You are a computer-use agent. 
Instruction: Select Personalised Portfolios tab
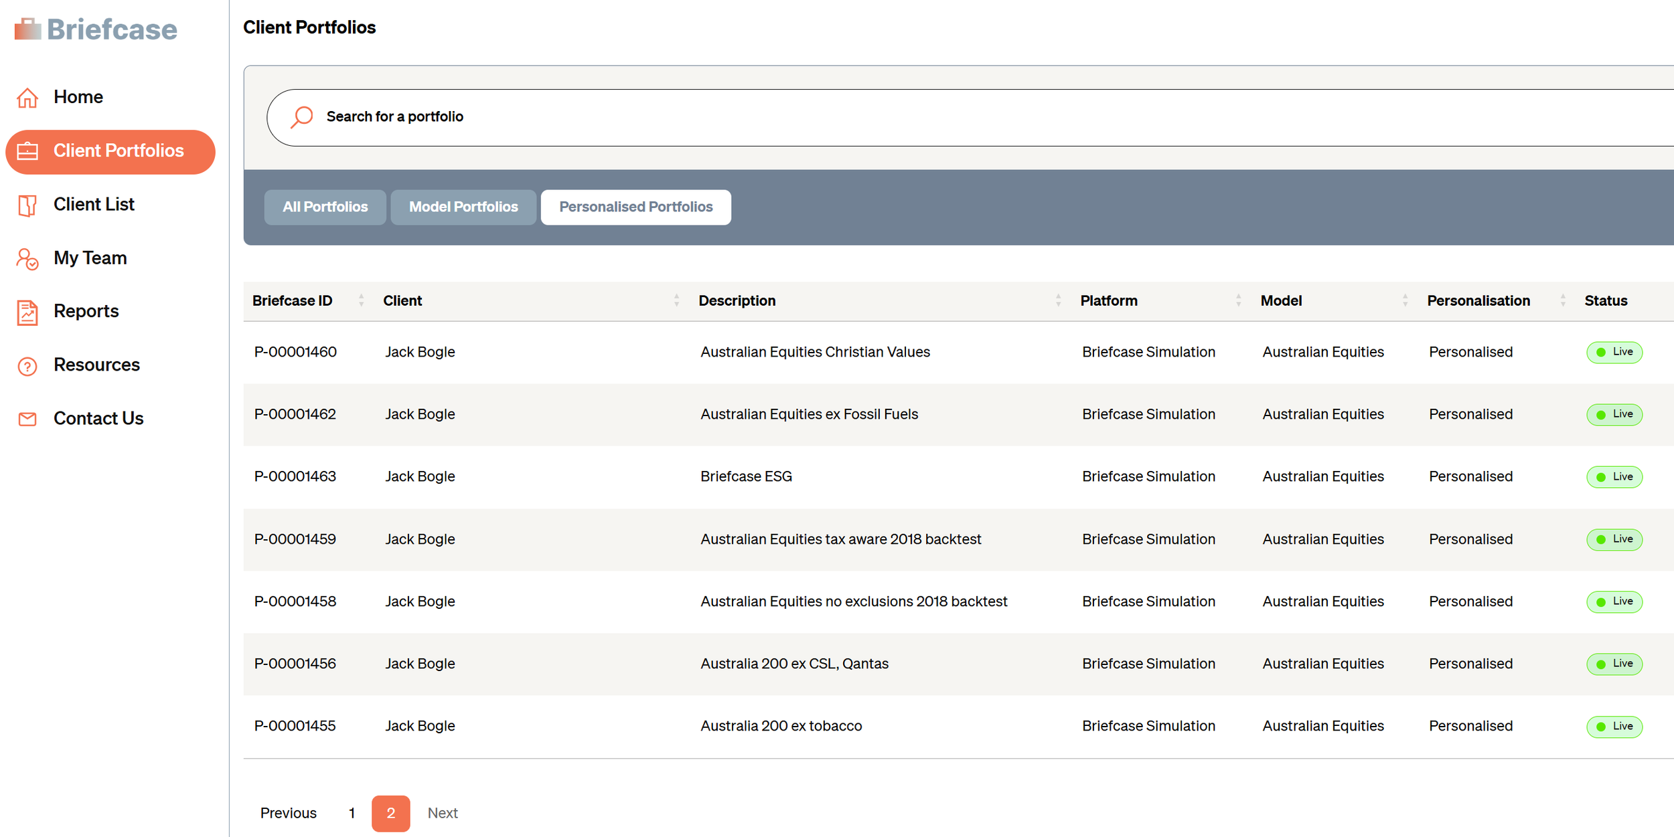click(x=635, y=207)
